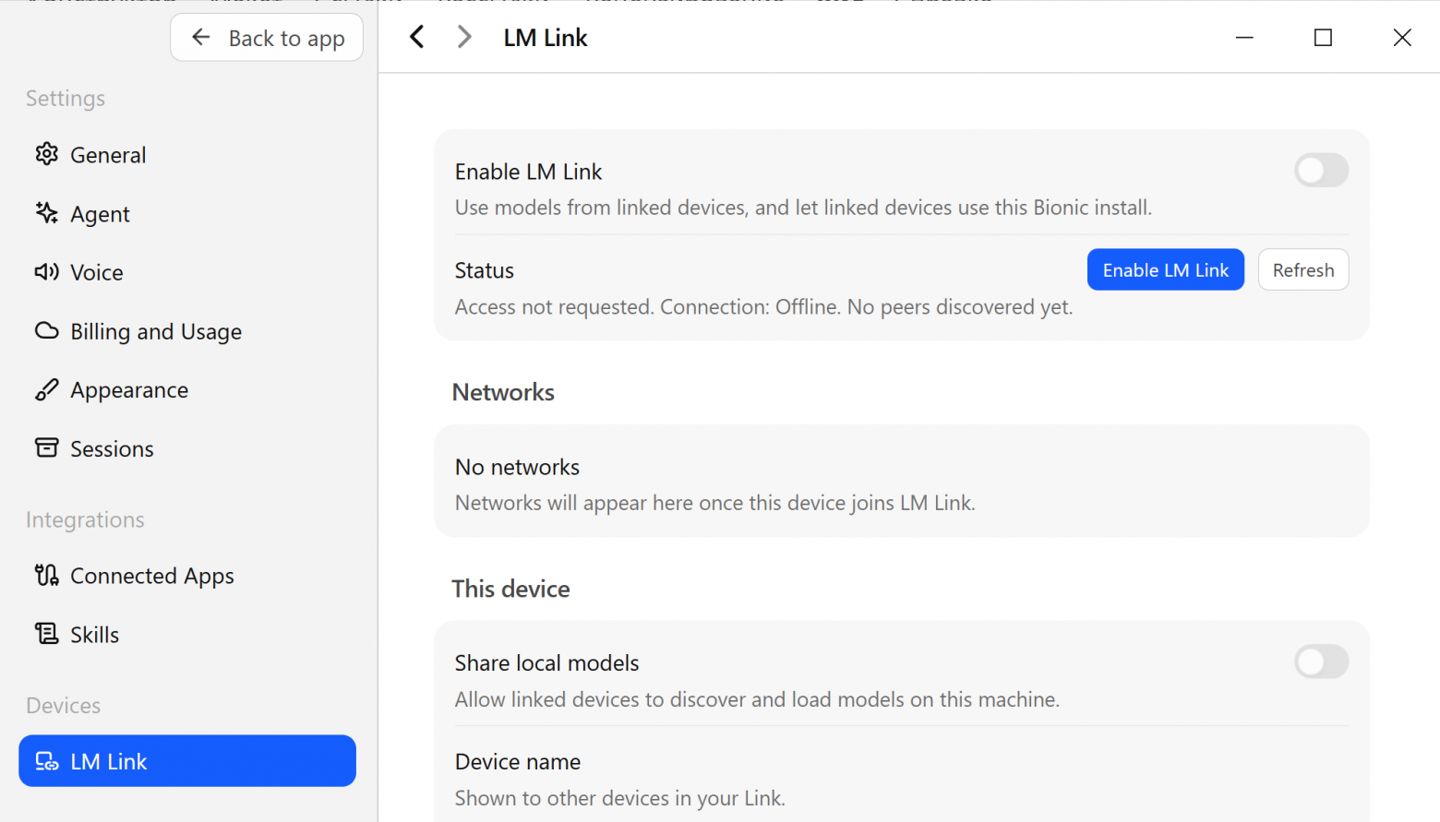
Task: Turn on the Share local models switch
Action: click(1321, 661)
